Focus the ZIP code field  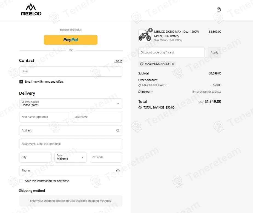pyautogui.click(x=106, y=157)
